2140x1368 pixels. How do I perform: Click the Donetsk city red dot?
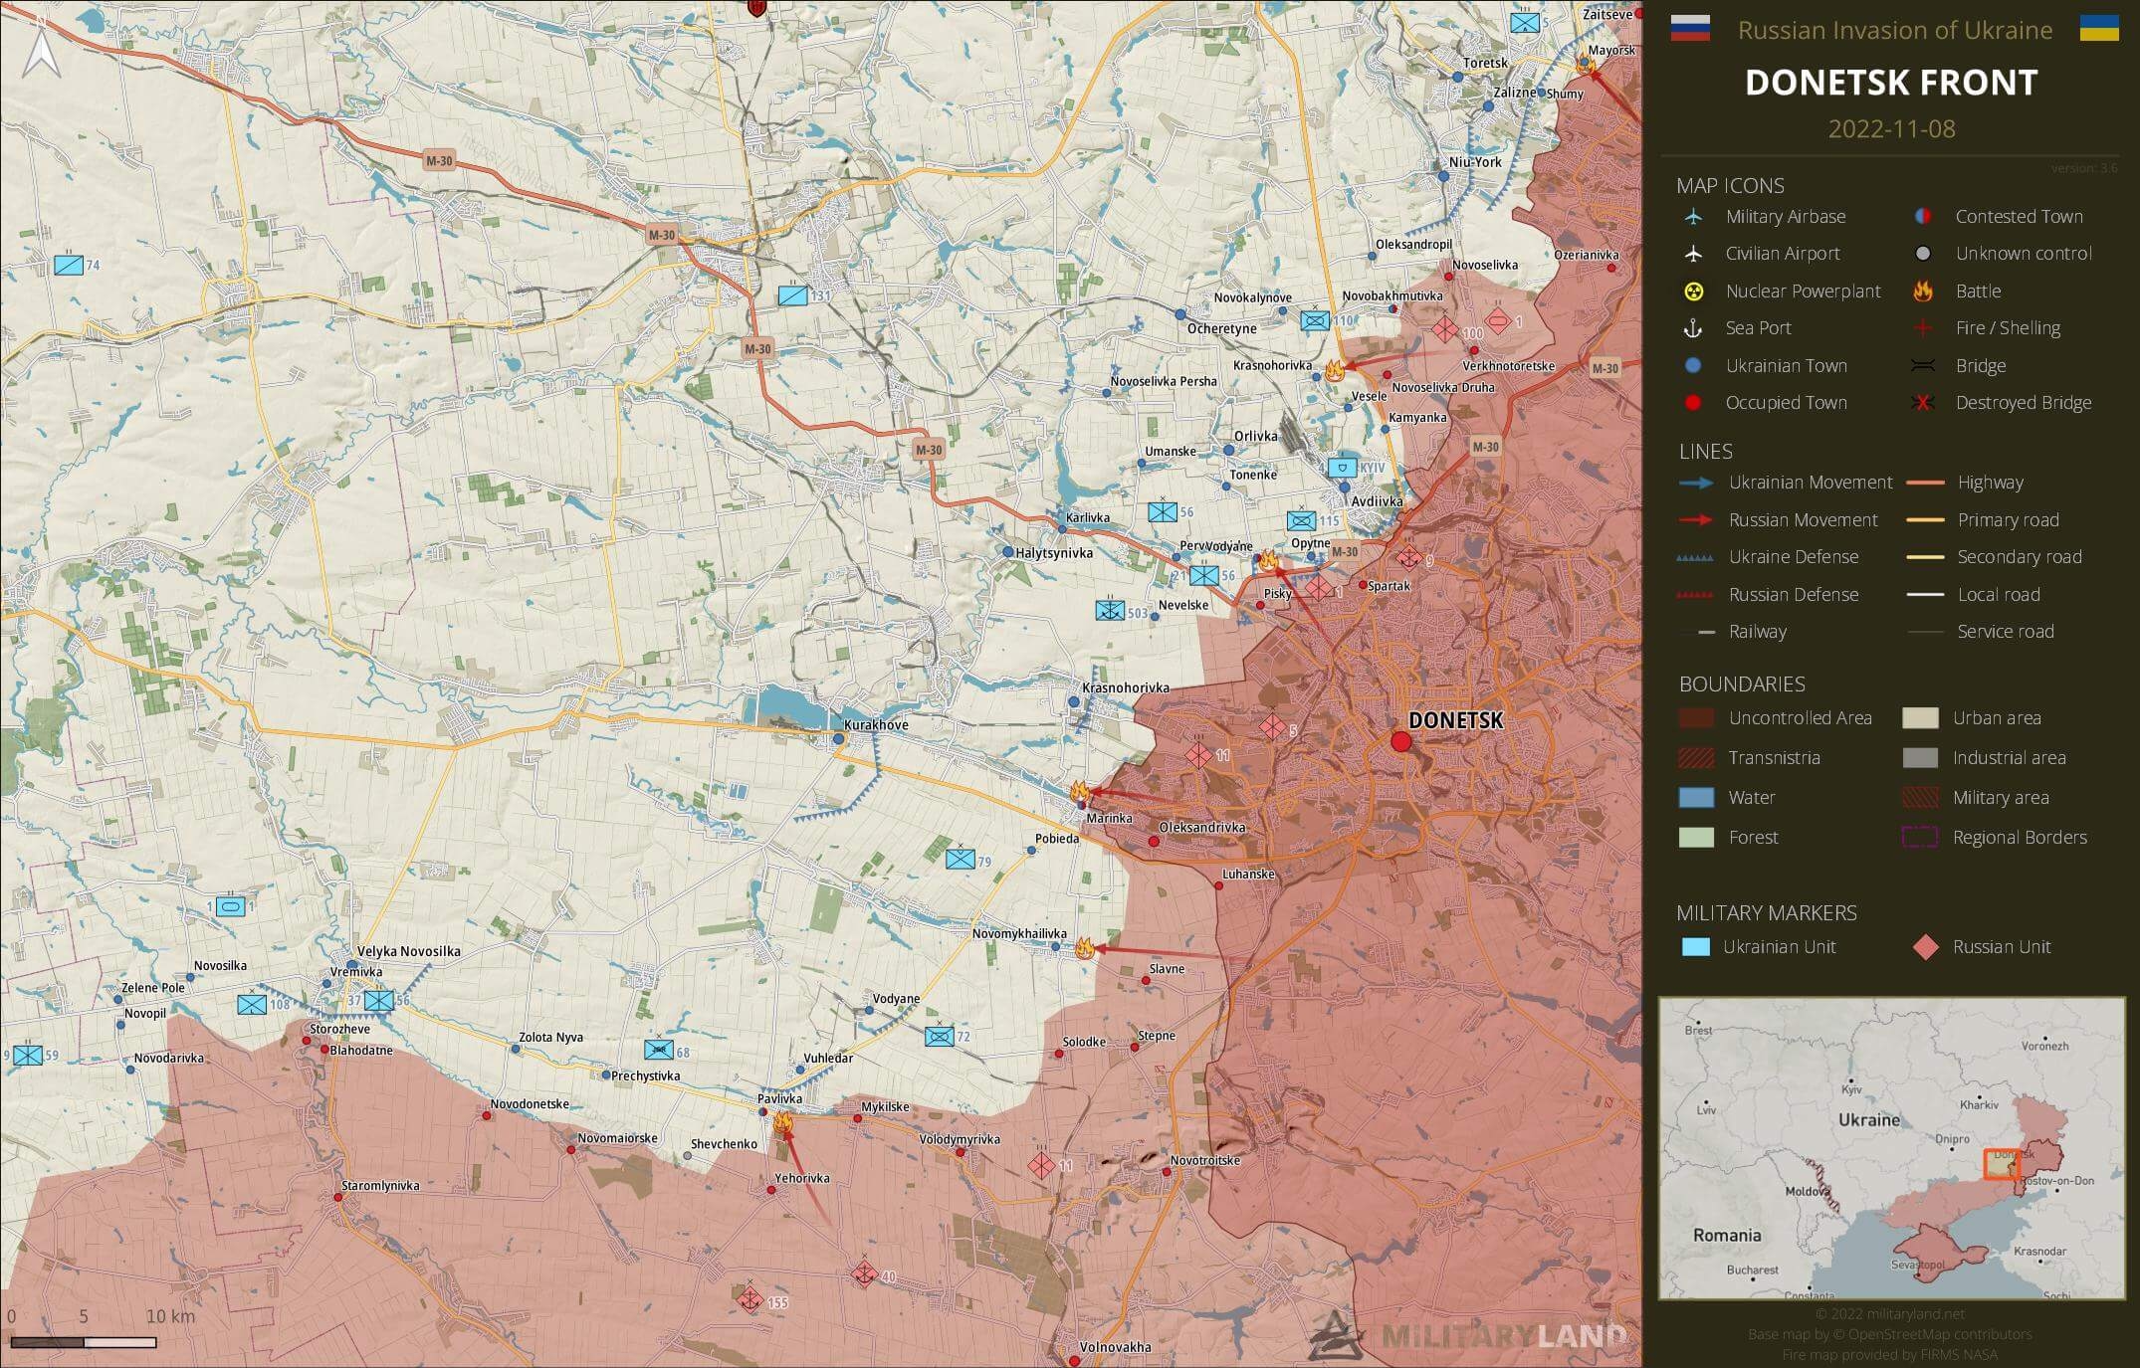[x=1400, y=741]
